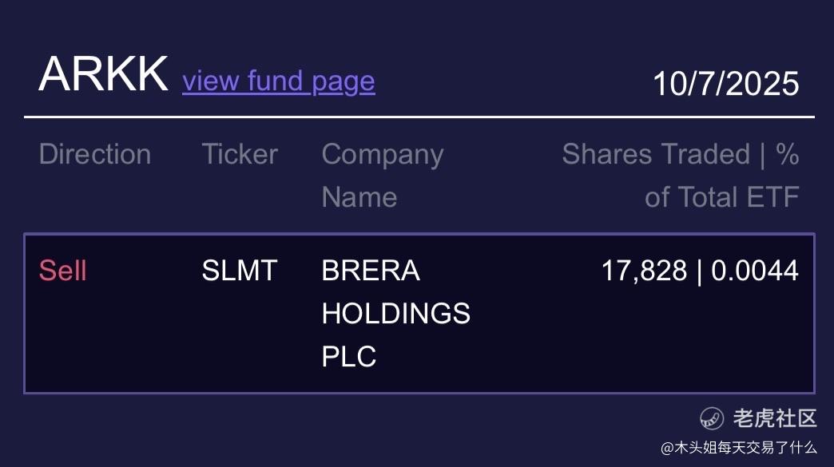Click the Shares Traded header text
834x467 pixels.
point(656,154)
